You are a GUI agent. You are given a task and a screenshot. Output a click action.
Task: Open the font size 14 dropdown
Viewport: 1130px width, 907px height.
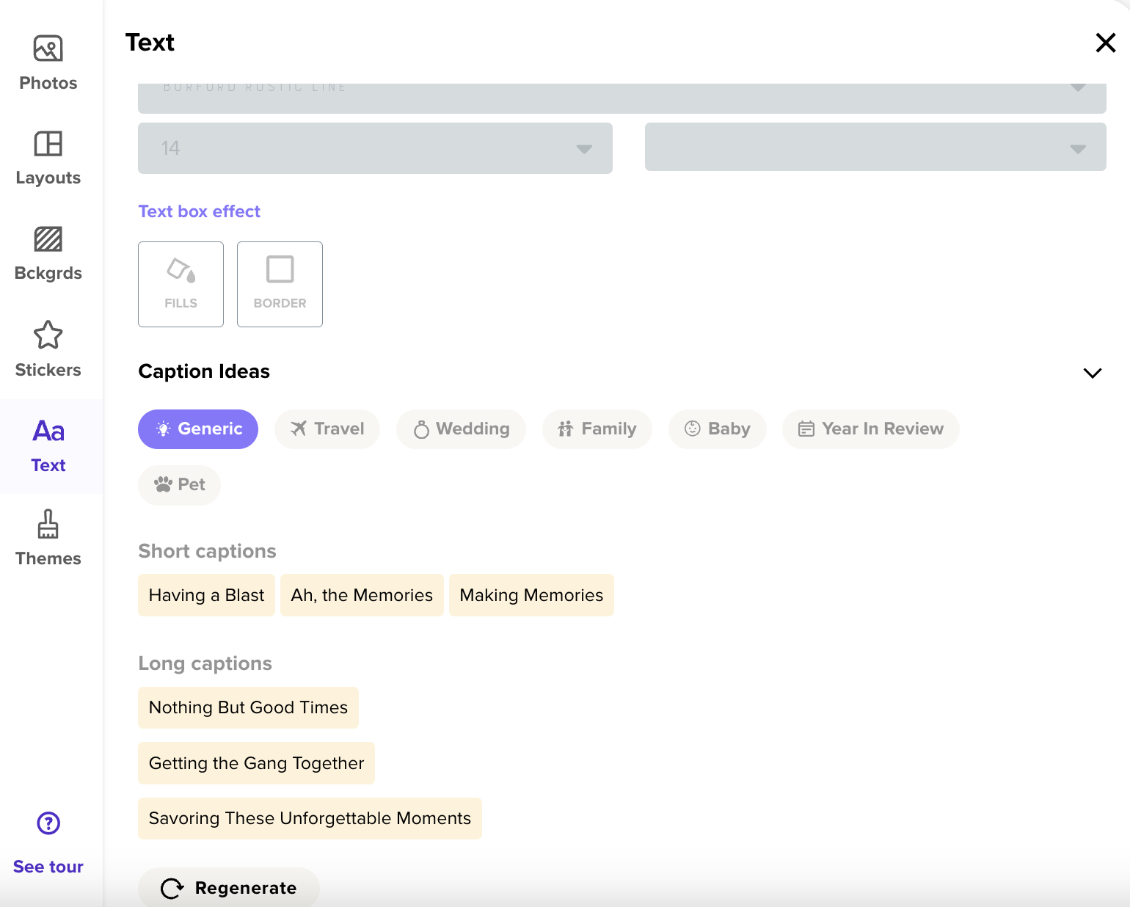coord(375,148)
